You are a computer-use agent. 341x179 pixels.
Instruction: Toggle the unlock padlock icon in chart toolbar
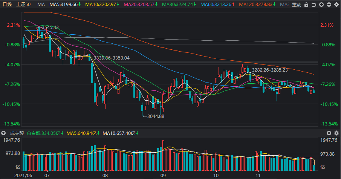(x=306, y=5)
